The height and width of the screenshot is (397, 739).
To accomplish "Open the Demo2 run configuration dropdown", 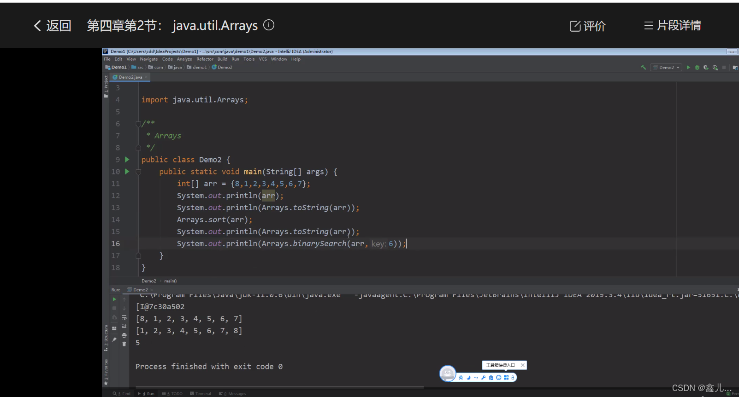I will [x=666, y=68].
